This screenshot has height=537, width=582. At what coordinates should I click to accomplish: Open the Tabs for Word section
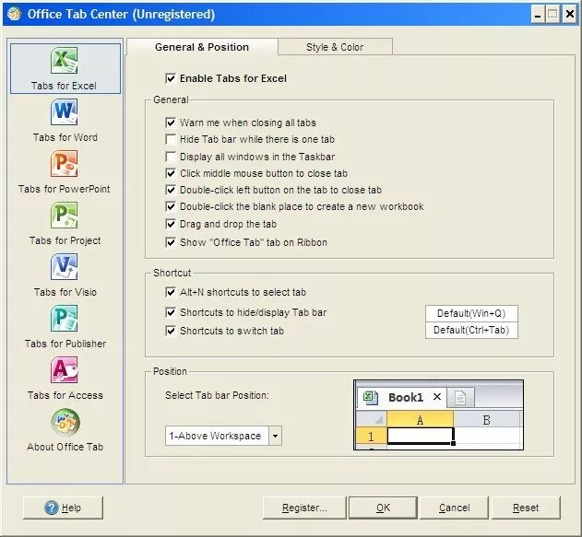tap(65, 121)
